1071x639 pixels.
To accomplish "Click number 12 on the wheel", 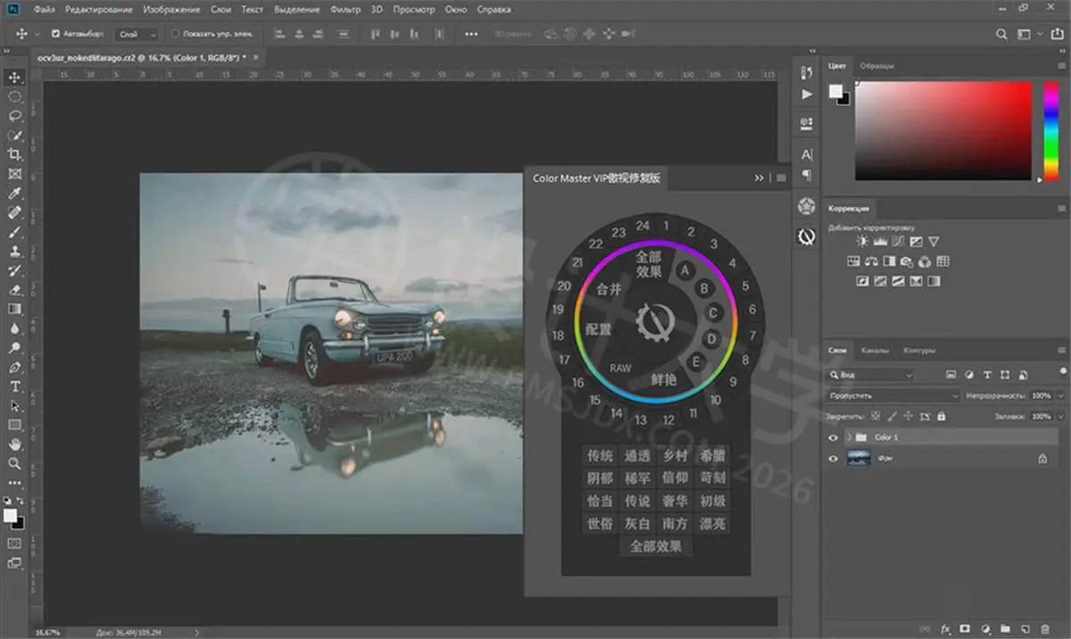I will pos(668,419).
